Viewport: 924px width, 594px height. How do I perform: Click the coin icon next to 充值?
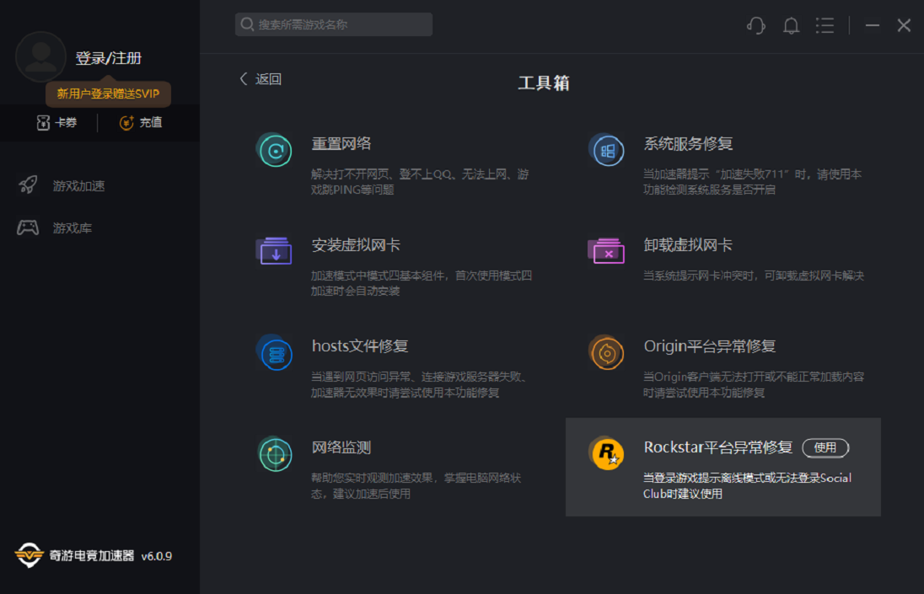pos(126,122)
